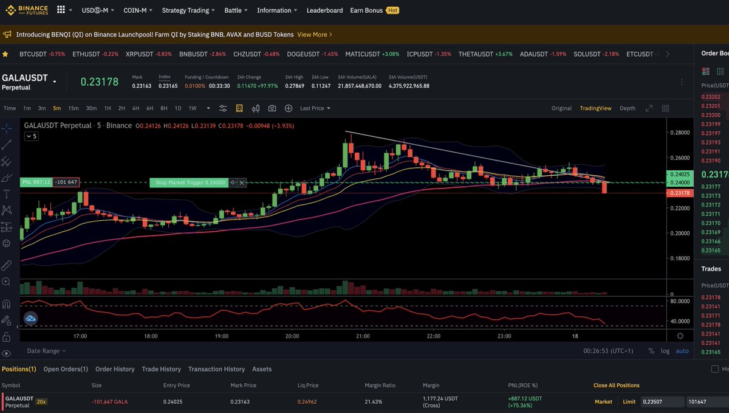Image resolution: width=729 pixels, height=413 pixels.
Task: Open the Leaderboard page
Action: click(x=324, y=10)
